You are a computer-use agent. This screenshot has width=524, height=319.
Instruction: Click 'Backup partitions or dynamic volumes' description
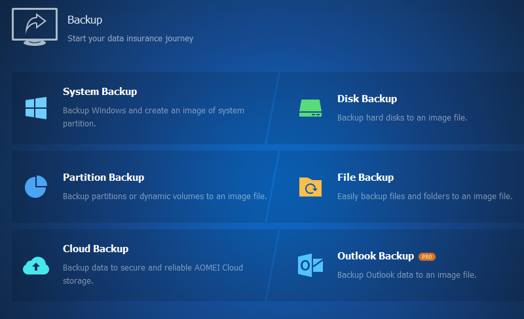(x=164, y=196)
